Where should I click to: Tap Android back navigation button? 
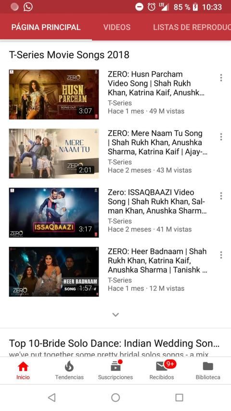coord(52,398)
